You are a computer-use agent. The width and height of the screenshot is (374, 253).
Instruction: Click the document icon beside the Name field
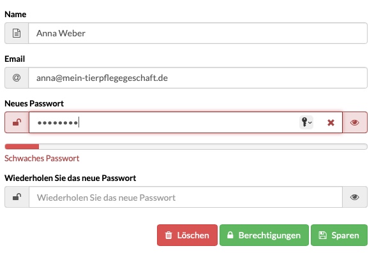coord(17,33)
